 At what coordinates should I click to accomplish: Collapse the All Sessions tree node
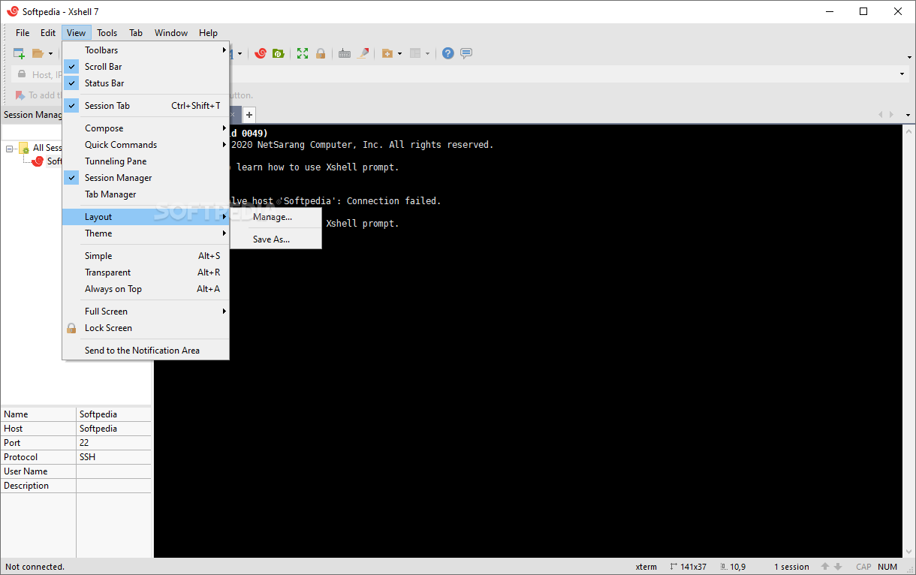[x=10, y=148]
